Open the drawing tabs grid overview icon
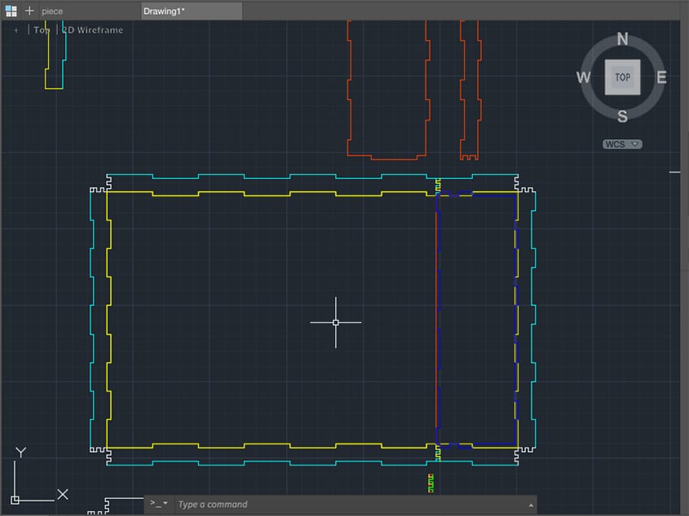Viewport: 689px width, 516px height. point(11,11)
